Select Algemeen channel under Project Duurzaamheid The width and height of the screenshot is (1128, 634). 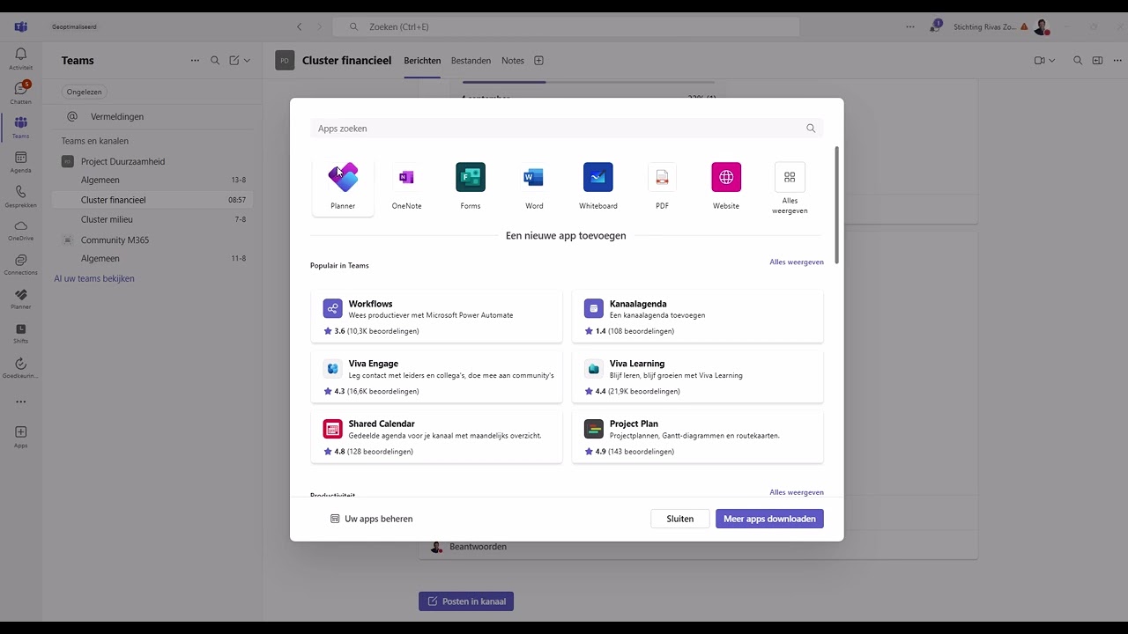pos(152,180)
